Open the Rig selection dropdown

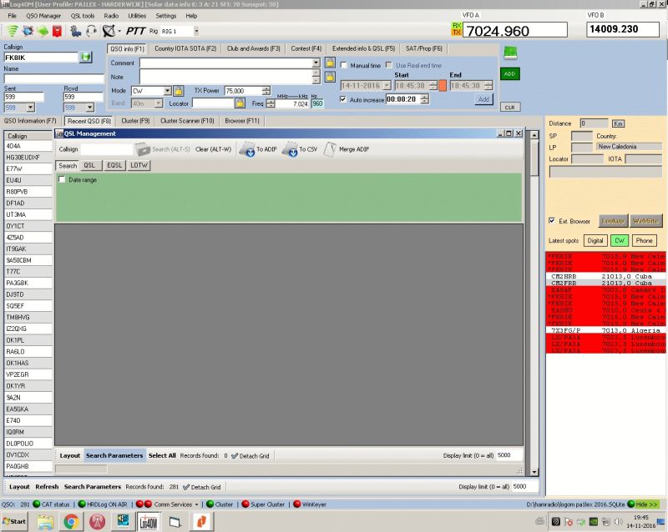[x=196, y=31]
